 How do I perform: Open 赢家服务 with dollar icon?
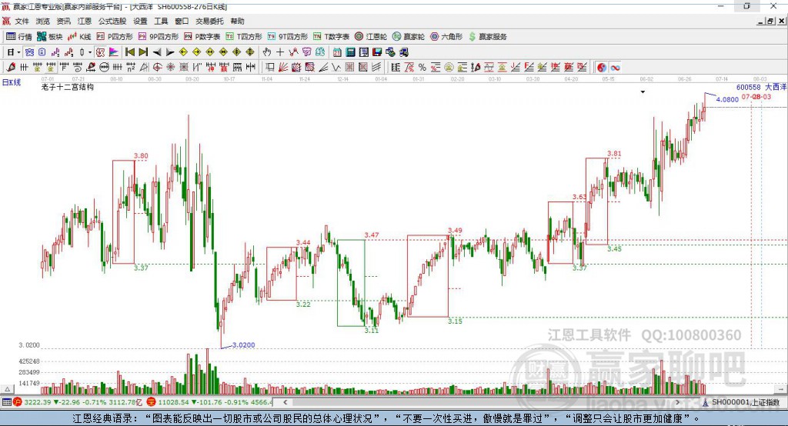click(488, 37)
